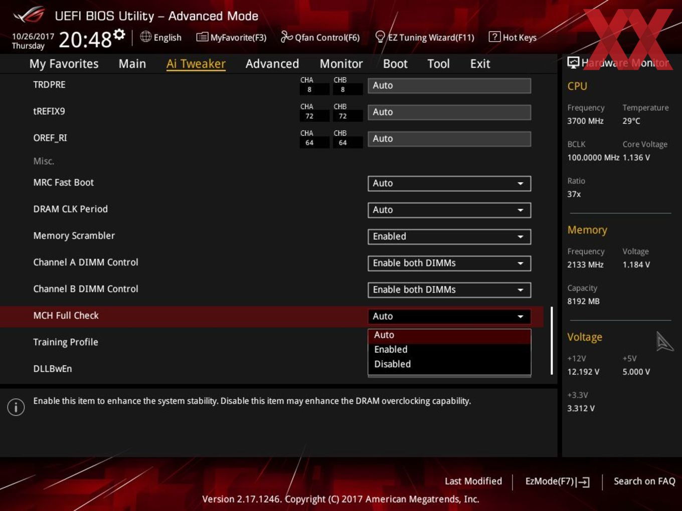Click the 20:48 clock display
The image size is (682, 511).
click(x=85, y=39)
